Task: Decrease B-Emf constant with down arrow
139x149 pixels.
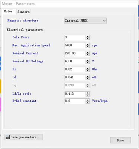Action: click(88, 102)
